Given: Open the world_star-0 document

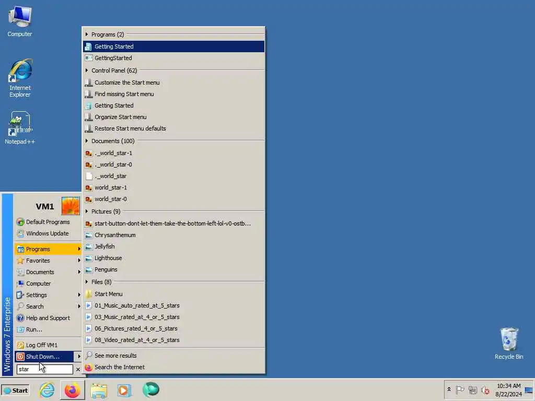Looking at the screenshot, I should tap(173, 199).
